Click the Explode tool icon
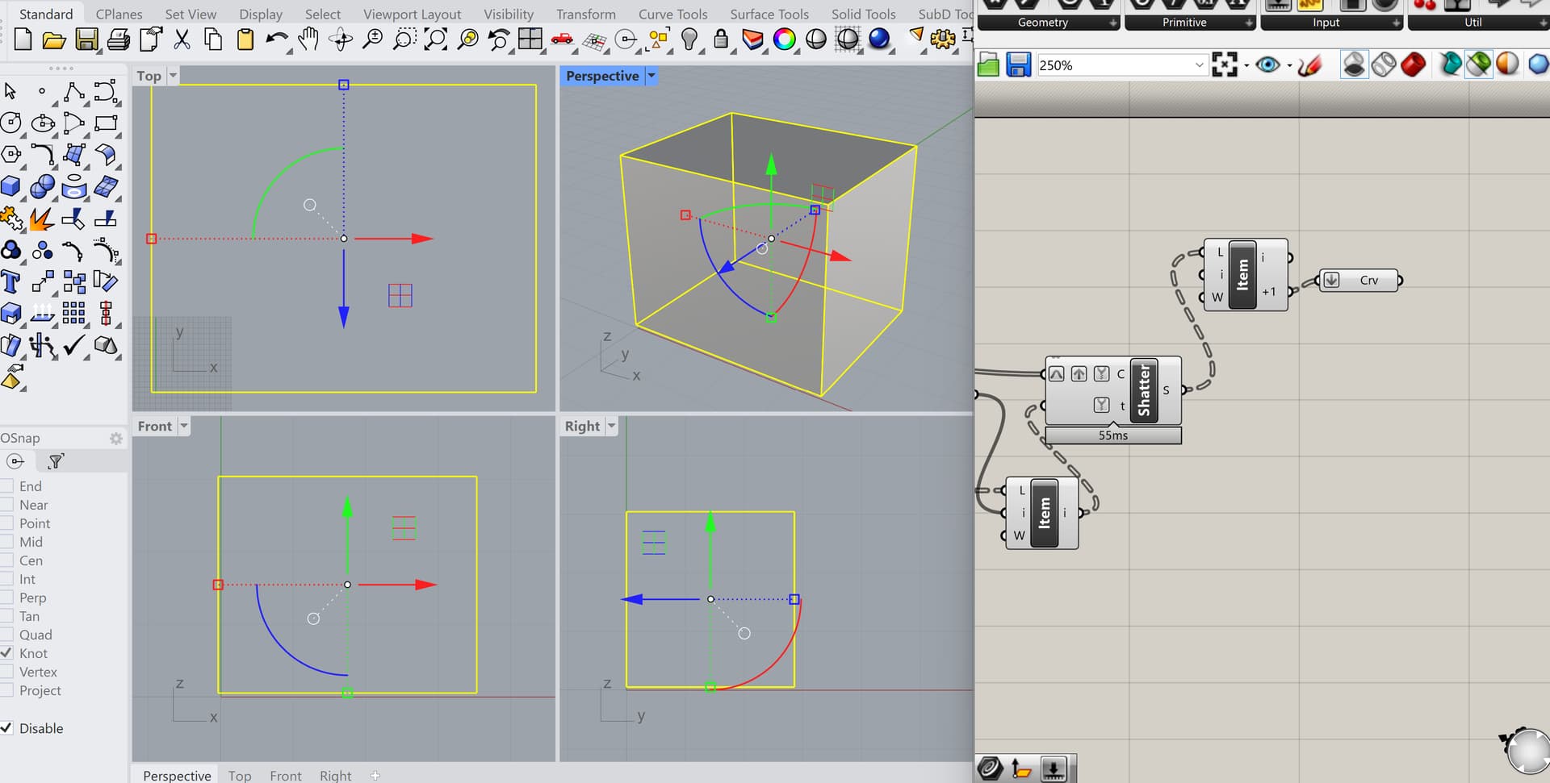 tap(41, 219)
